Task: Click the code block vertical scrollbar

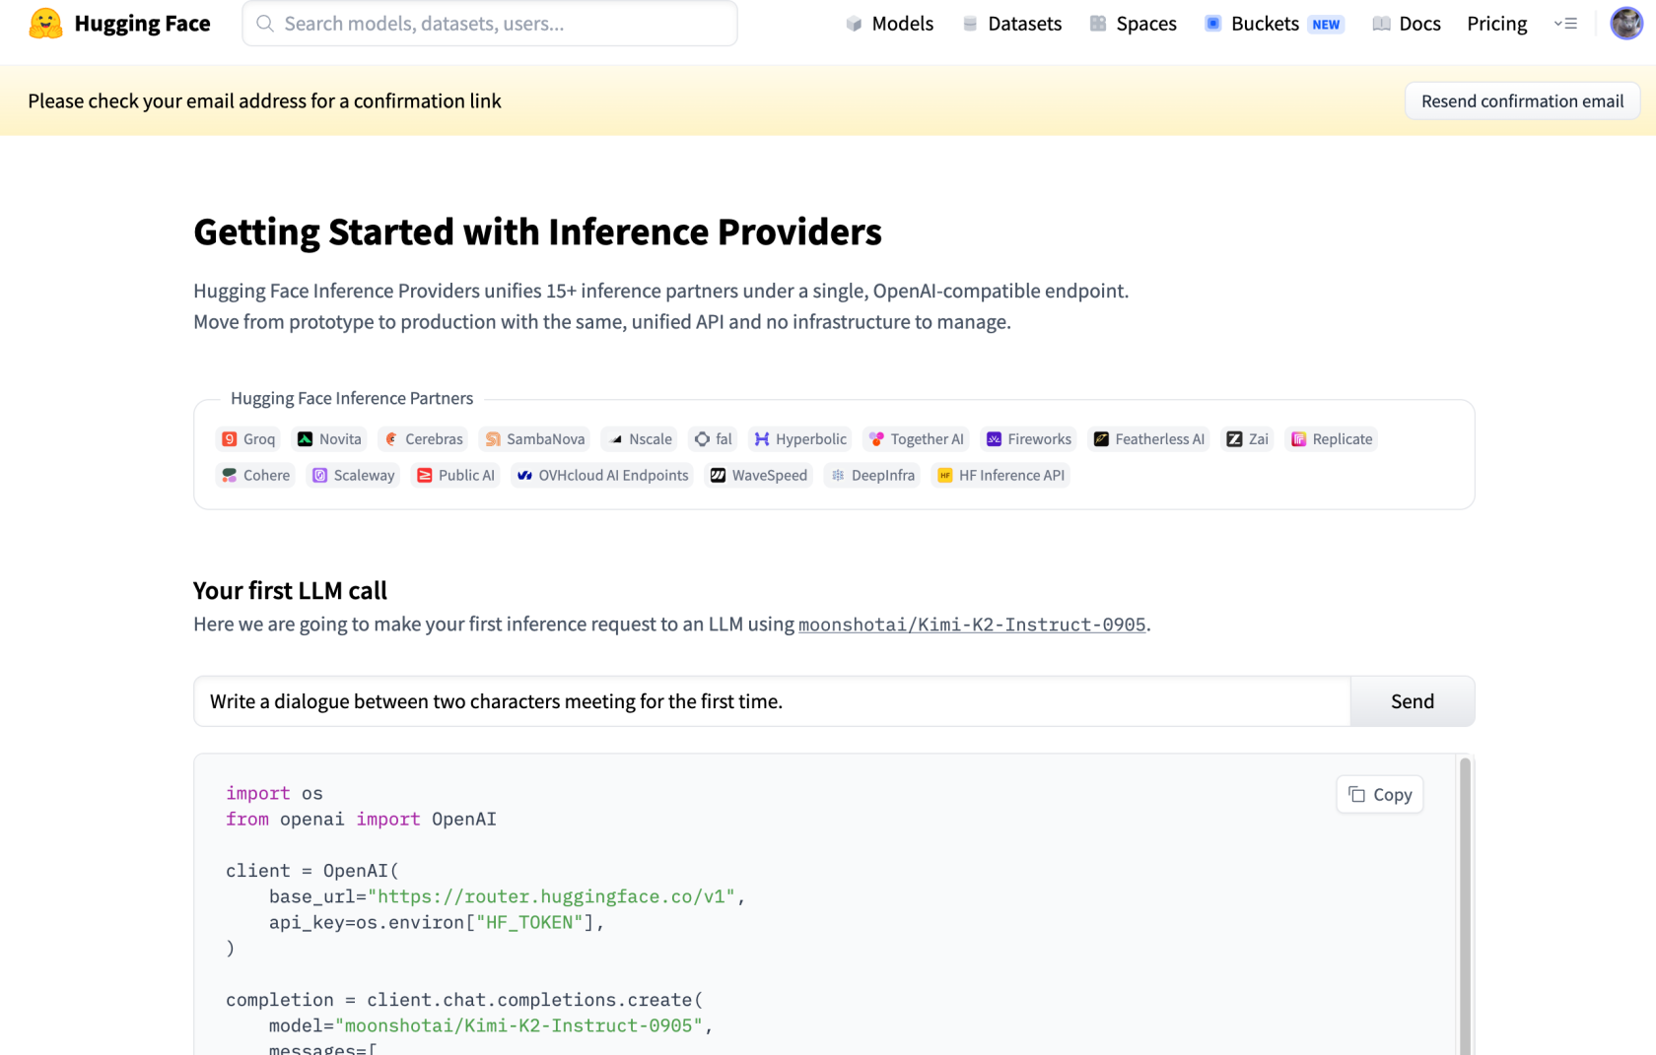Action: tap(1465, 906)
